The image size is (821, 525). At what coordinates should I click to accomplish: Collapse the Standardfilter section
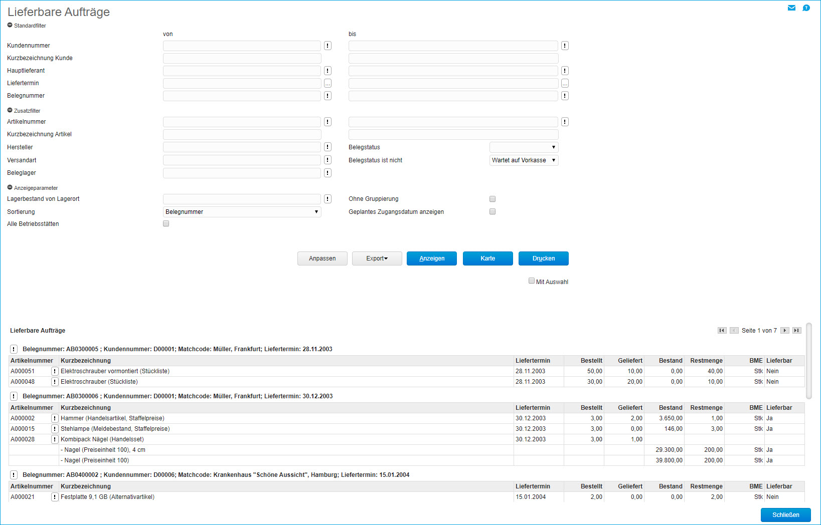tap(10, 25)
